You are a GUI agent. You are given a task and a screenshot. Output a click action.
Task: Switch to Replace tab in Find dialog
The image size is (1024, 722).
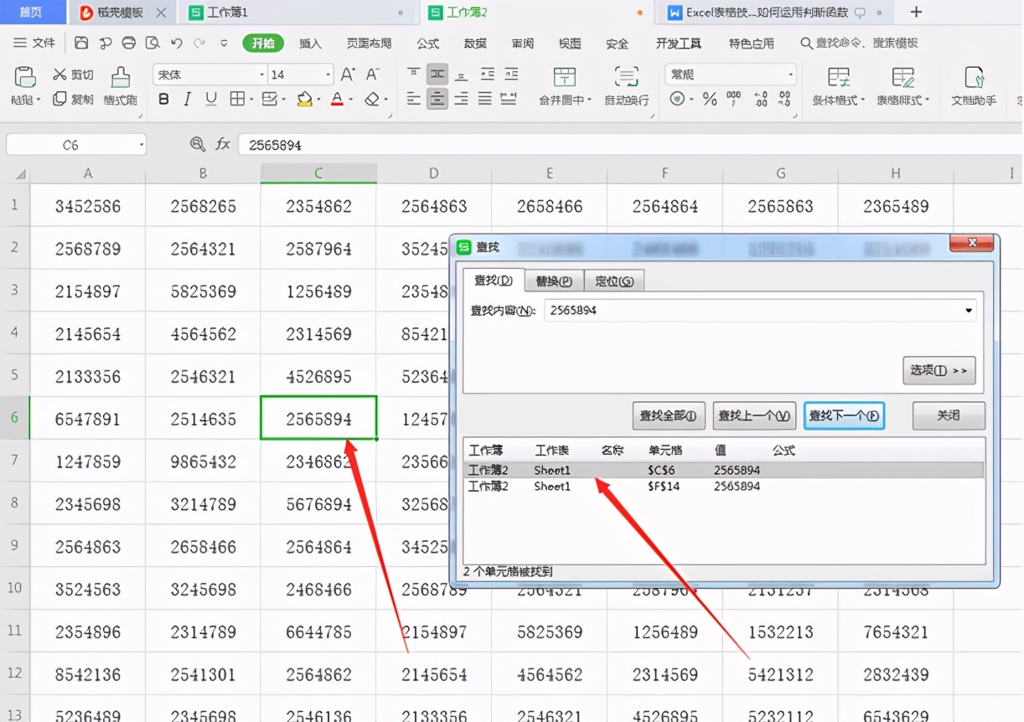tap(554, 281)
